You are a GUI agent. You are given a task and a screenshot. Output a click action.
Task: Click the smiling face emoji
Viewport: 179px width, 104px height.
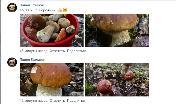click(65, 10)
